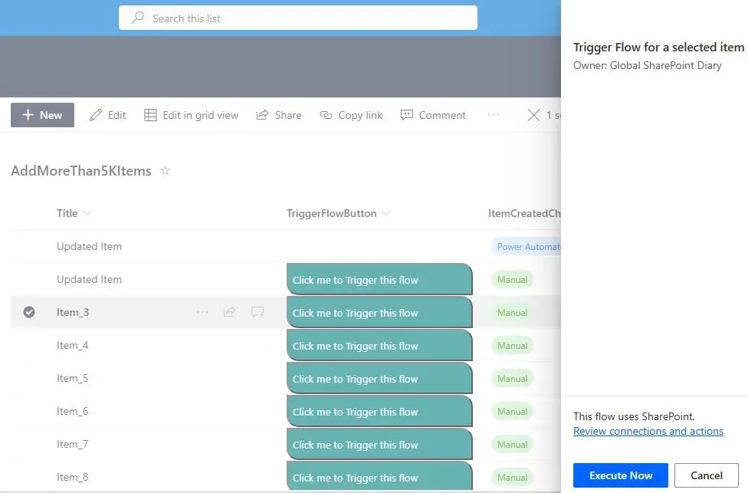Create a new item with the New button

coord(42,114)
